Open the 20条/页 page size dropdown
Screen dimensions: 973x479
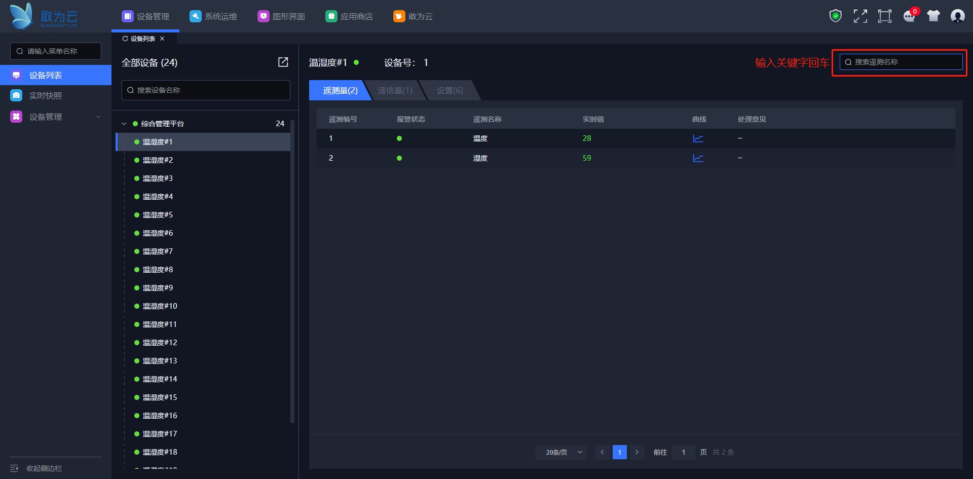pos(561,452)
